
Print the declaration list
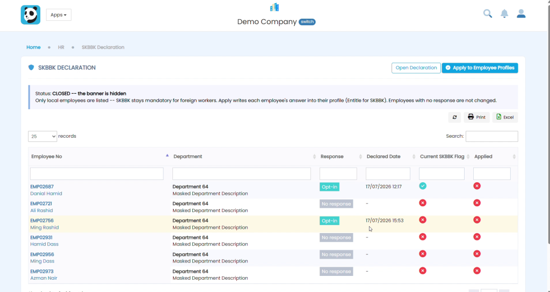(x=477, y=117)
